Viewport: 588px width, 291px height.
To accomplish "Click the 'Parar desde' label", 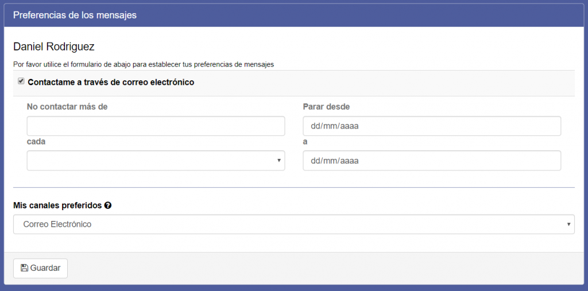I will coord(326,106).
